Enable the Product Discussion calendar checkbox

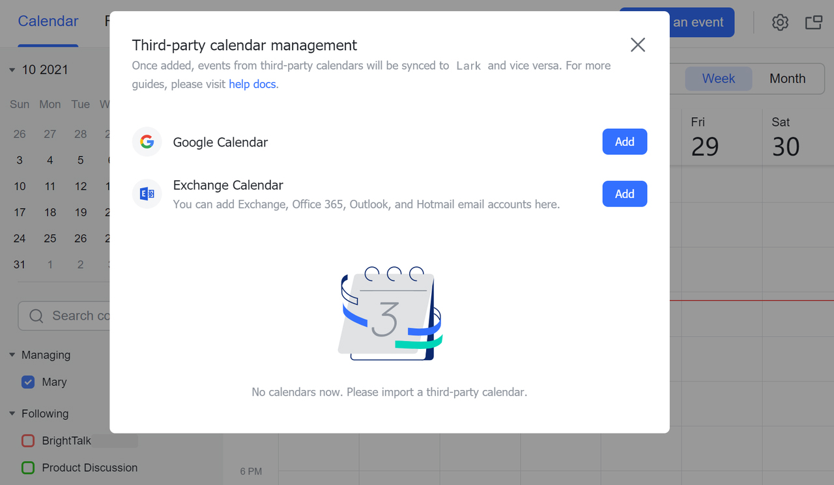[28, 467]
